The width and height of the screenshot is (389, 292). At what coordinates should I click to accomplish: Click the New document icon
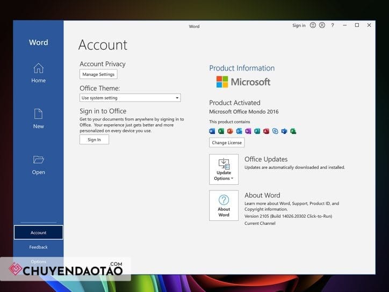point(39,113)
